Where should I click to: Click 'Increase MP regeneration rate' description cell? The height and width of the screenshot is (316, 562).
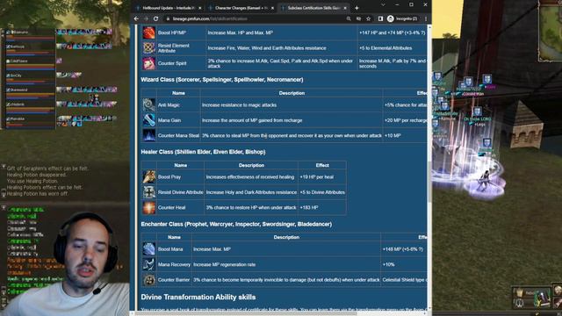286,264
